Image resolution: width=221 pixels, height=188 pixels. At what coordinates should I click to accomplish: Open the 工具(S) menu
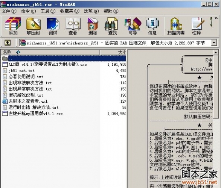pos(48,11)
